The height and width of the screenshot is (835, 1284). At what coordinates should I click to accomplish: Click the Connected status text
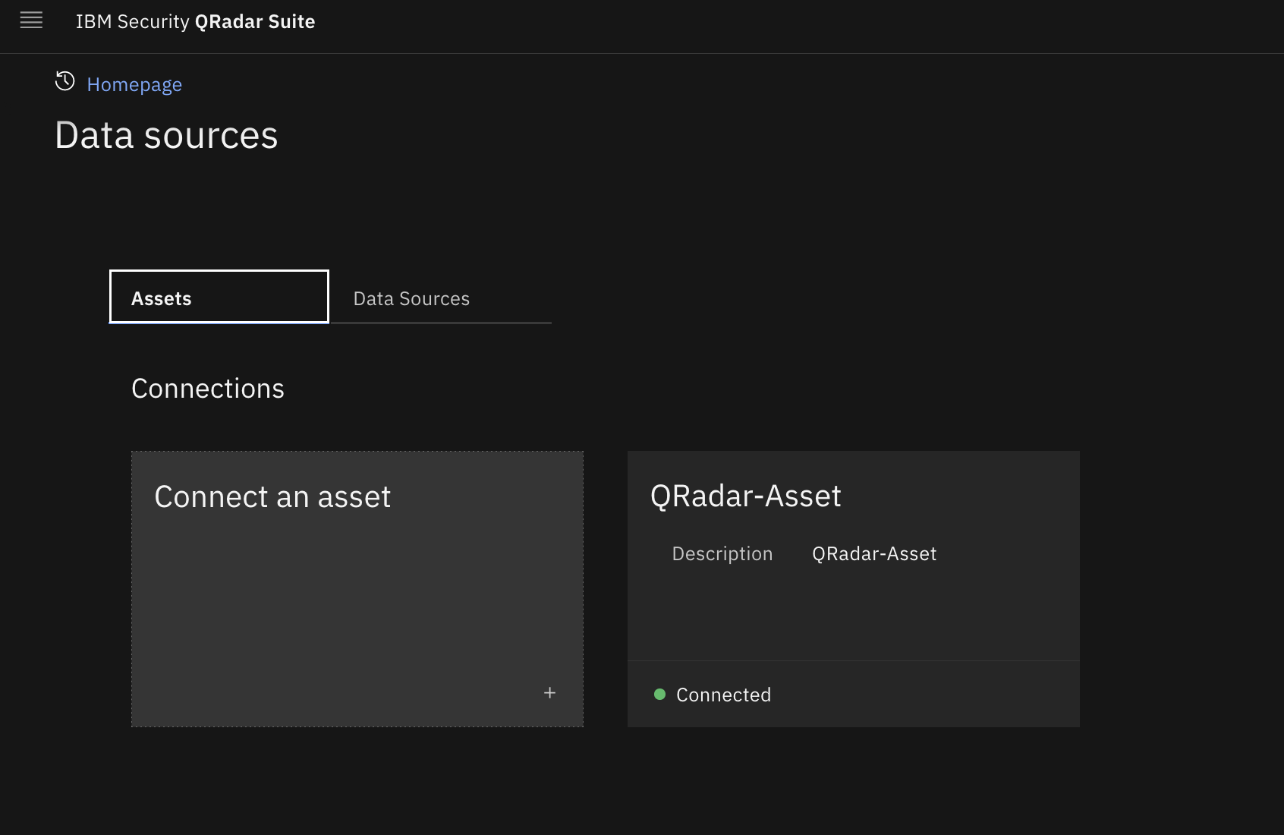tap(723, 695)
